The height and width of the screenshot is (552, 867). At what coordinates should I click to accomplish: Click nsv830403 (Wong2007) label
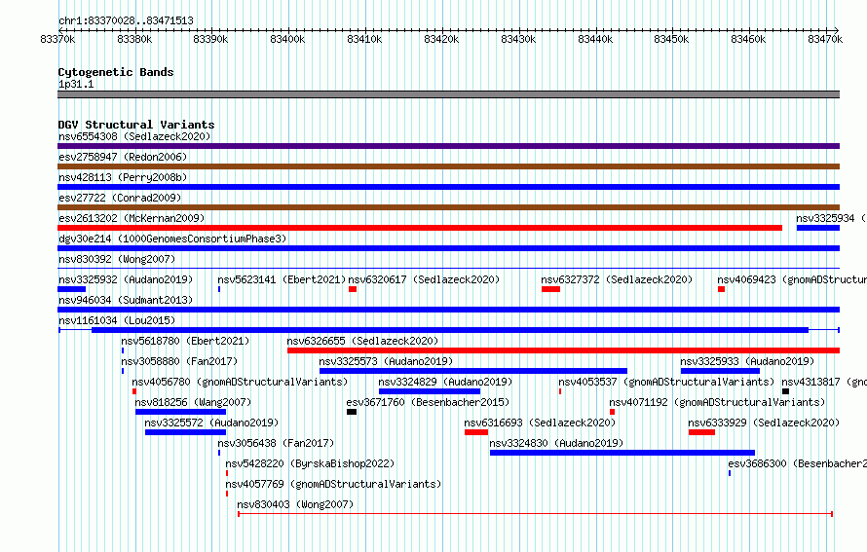(x=295, y=504)
